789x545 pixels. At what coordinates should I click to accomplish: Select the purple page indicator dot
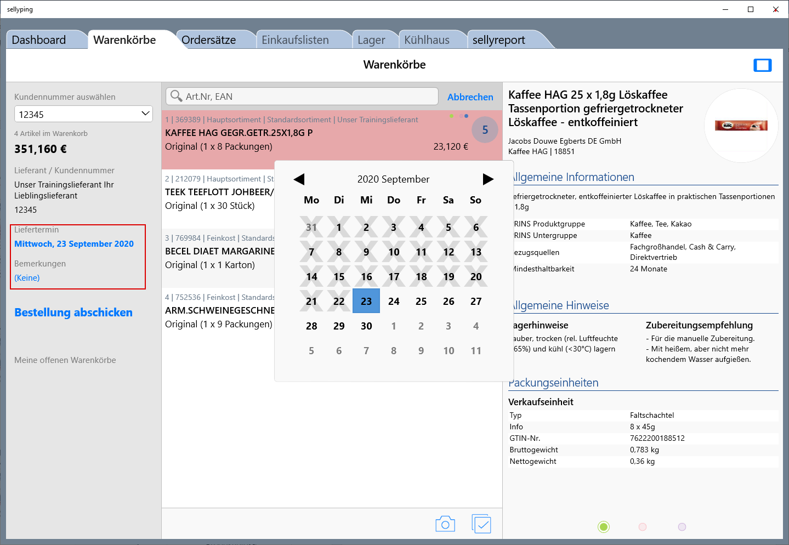tap(682, 527)
